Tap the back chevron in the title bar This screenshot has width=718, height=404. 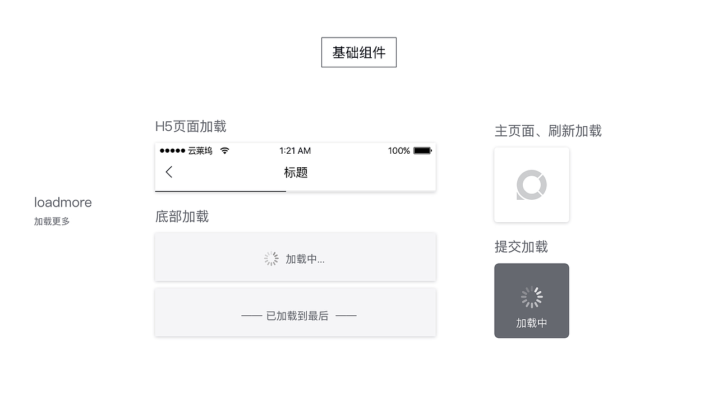(169, 172)
